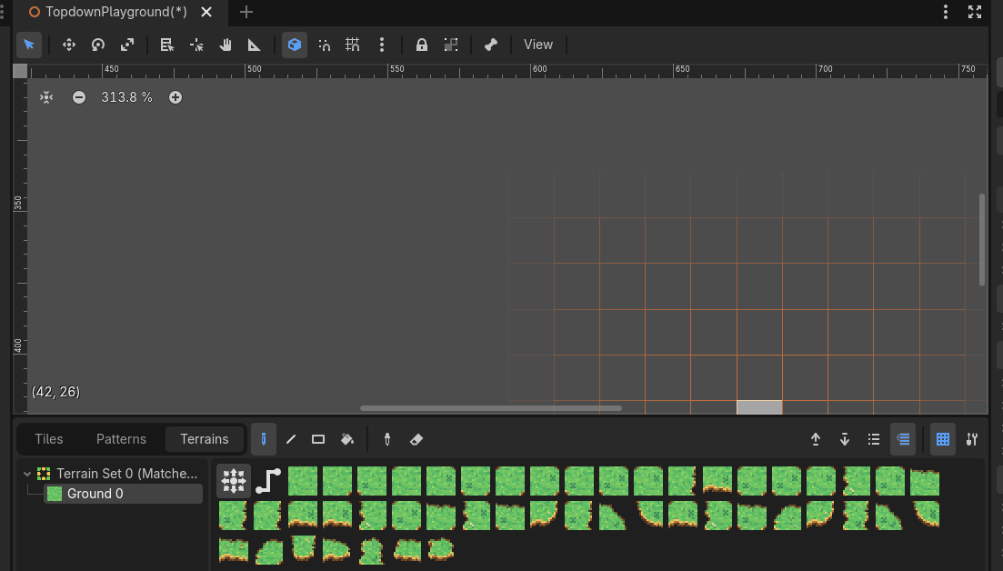
Task: Select the tilemap Bucket fill tool
Action: coord(347,439)
